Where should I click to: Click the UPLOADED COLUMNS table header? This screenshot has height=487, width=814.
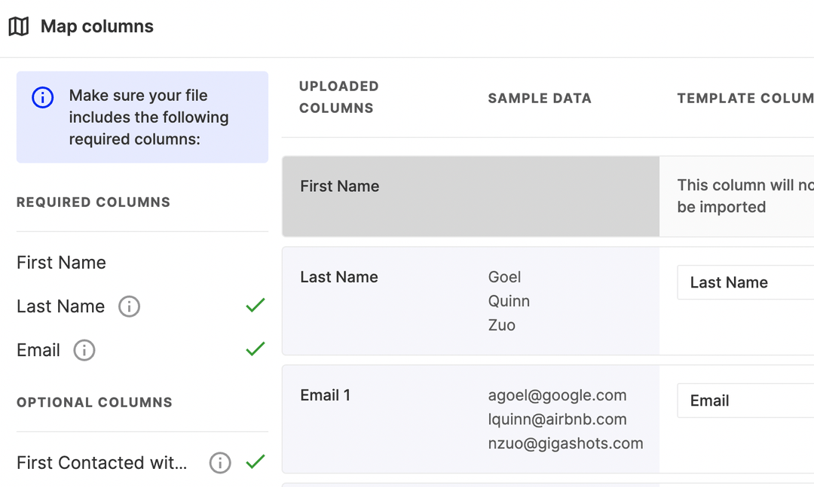(338, 98)
